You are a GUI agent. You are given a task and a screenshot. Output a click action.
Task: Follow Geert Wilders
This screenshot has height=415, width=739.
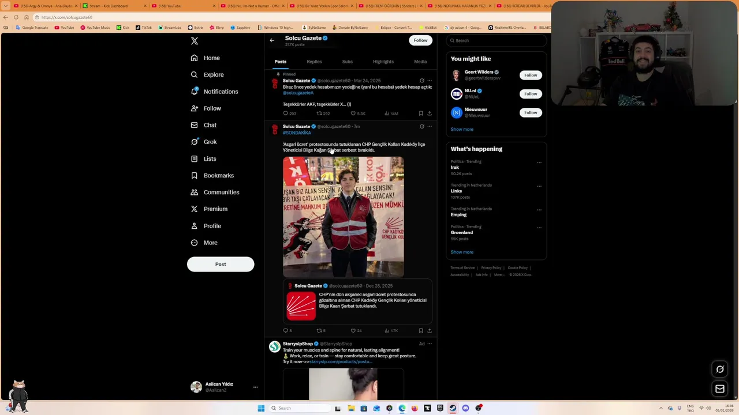(531, 75)
